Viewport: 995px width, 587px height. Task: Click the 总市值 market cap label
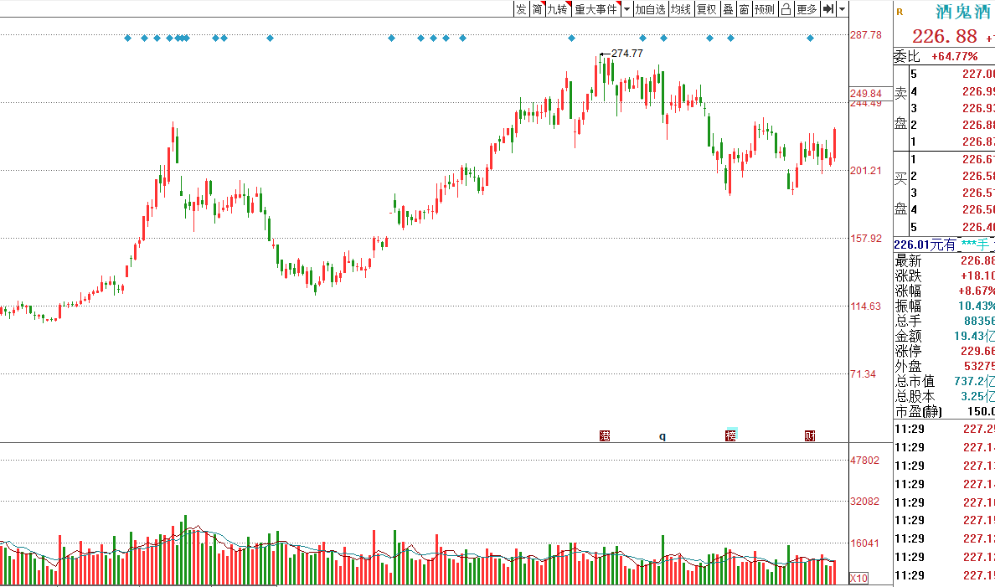[x=915, y=381]
